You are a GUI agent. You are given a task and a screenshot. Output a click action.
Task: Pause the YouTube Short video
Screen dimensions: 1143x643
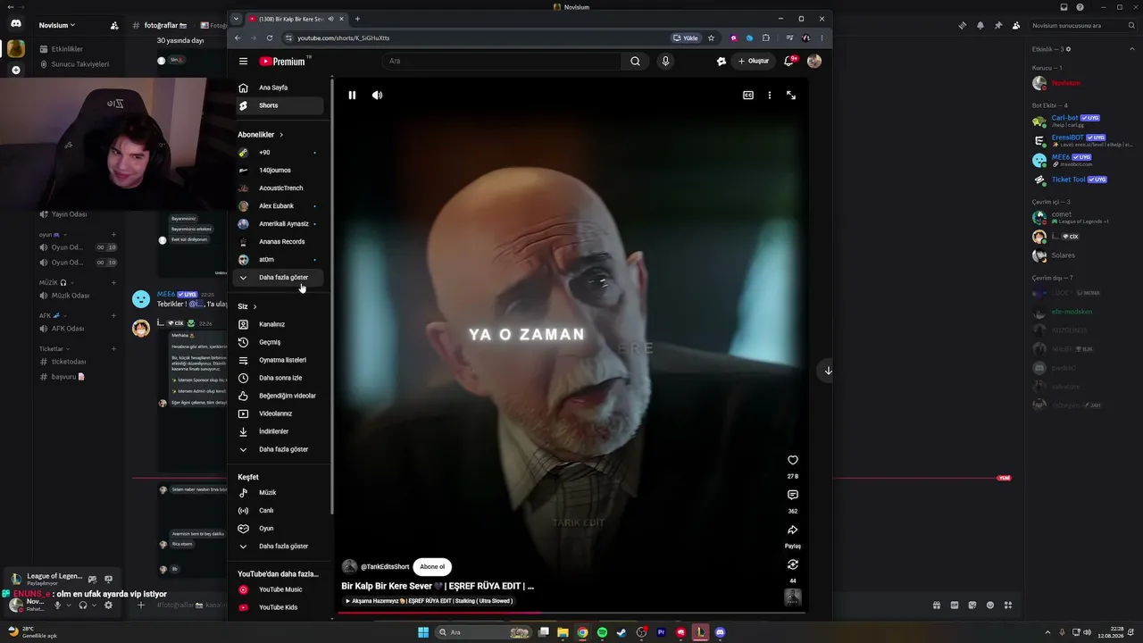click(352, 96)
